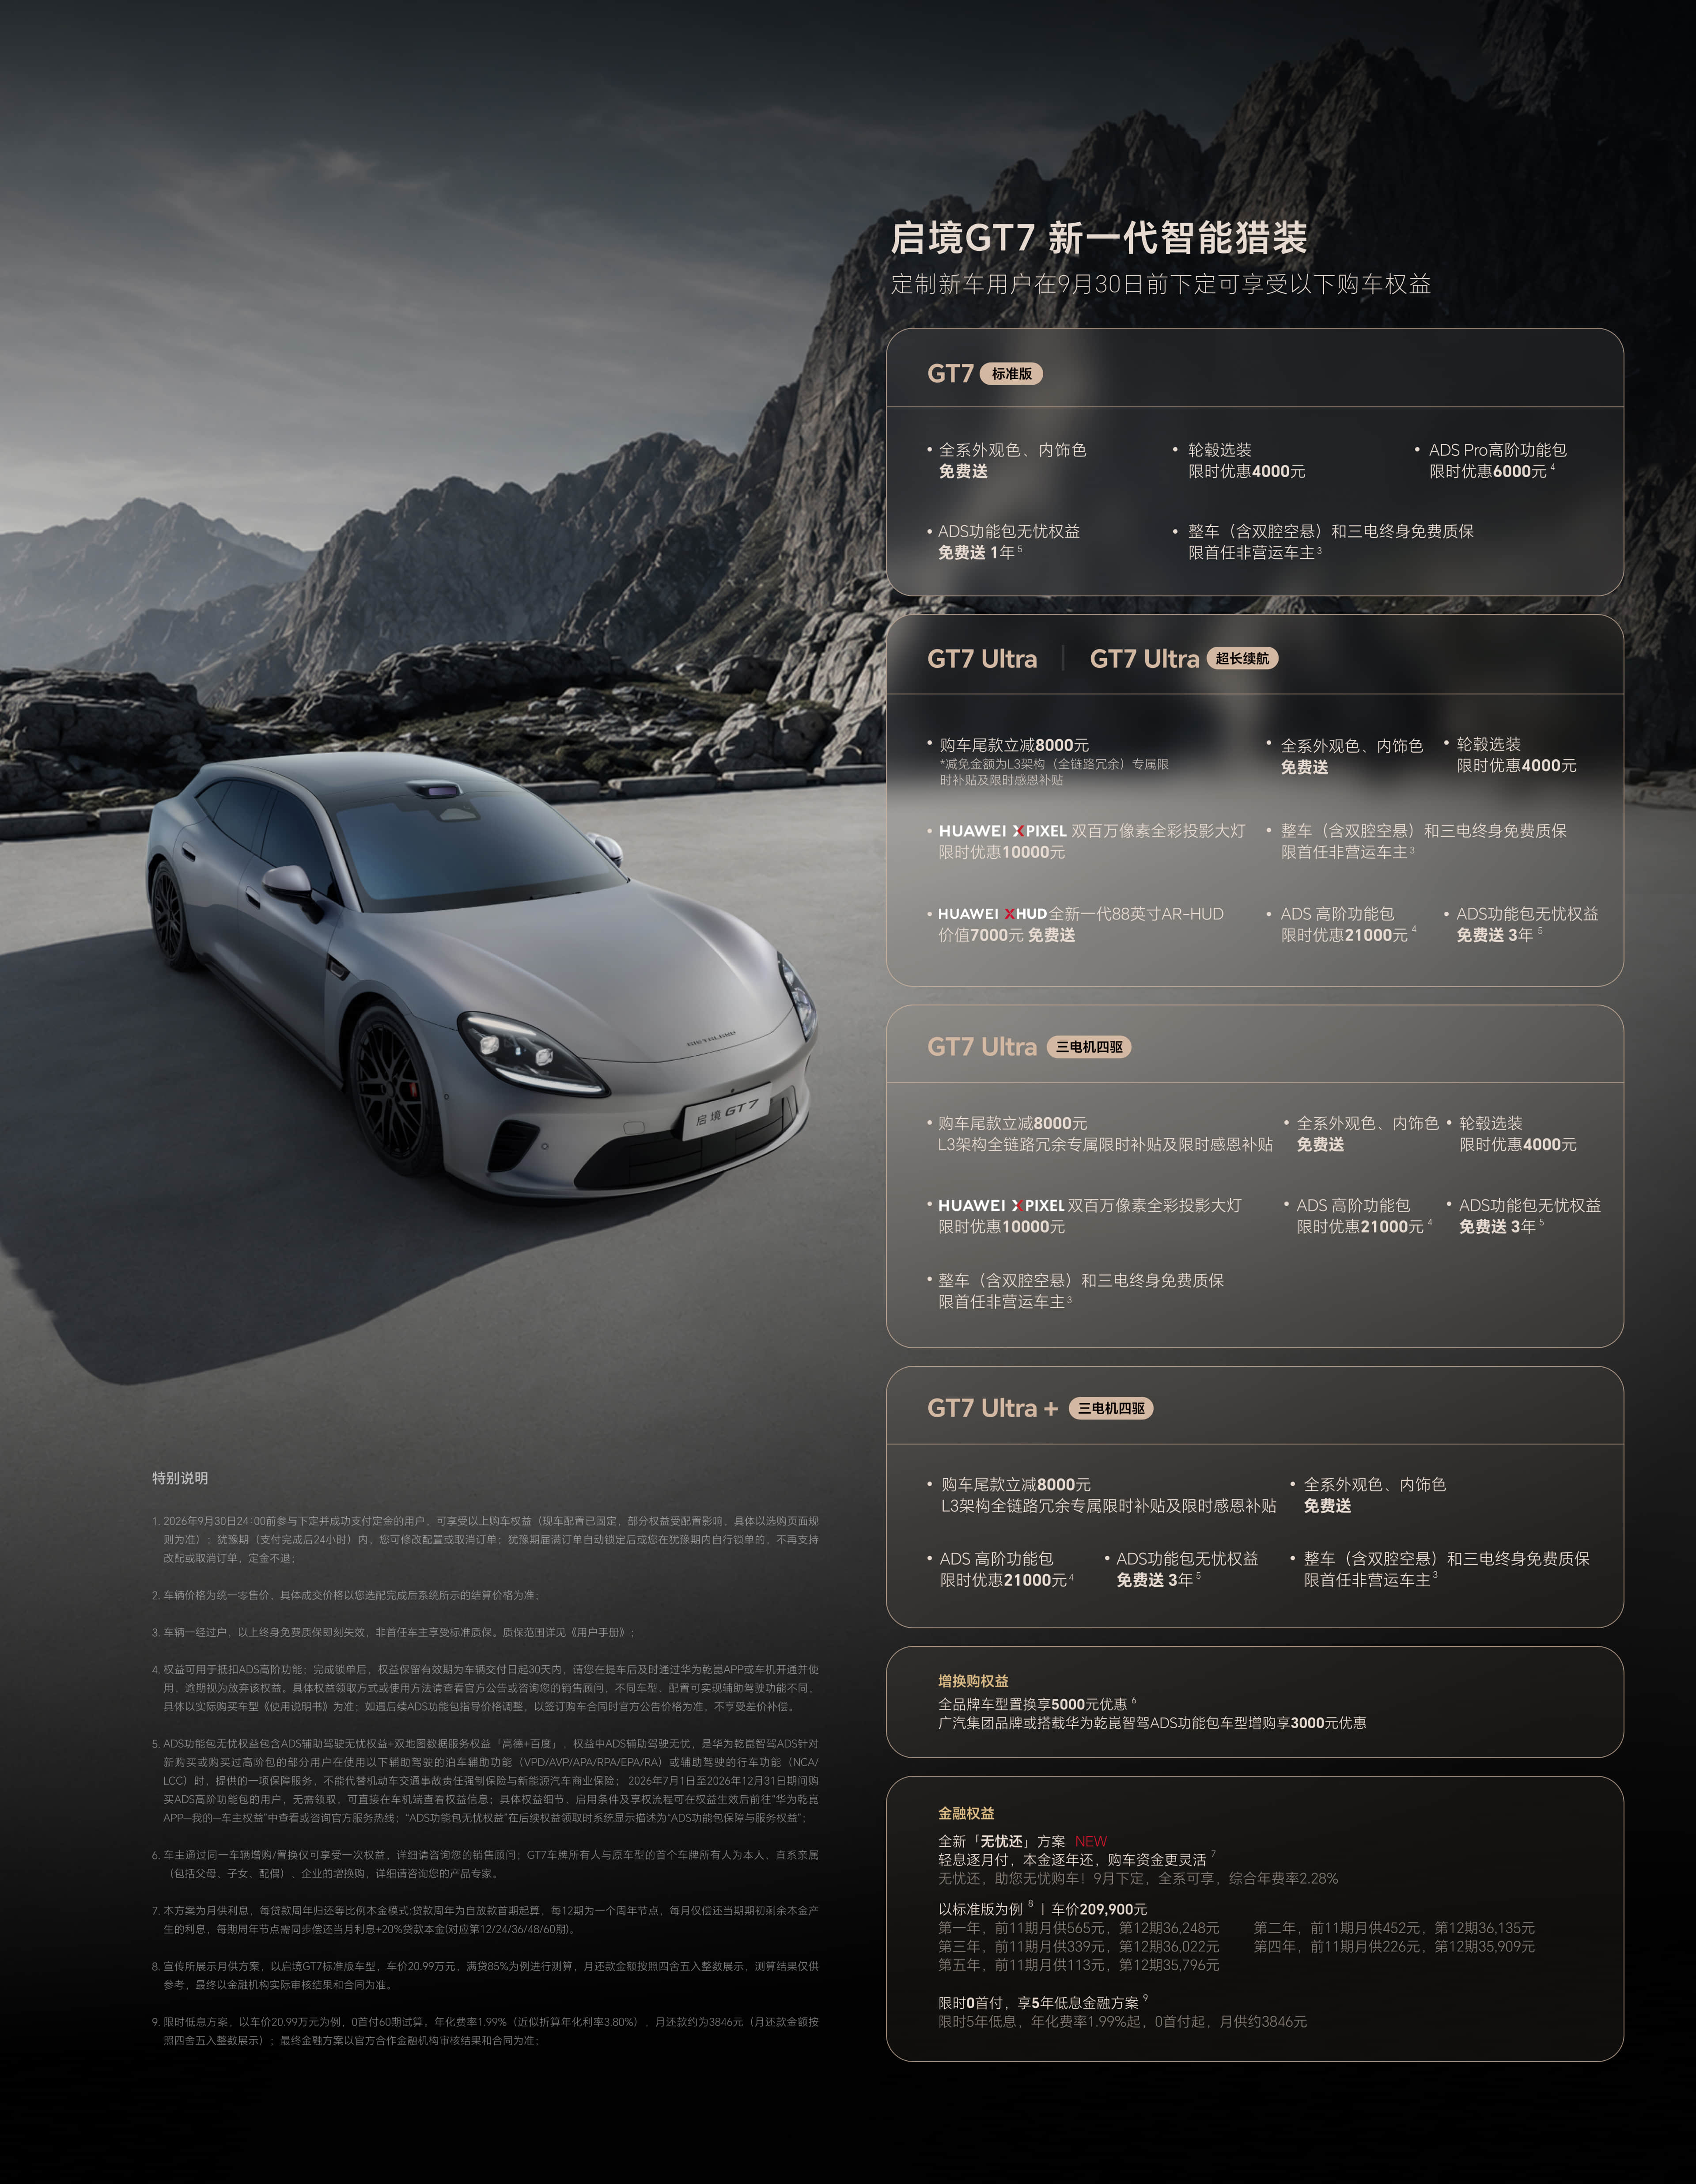Image resolution: width=1696 pixels, height=2184 pixels.
Task: Click the "金融权益" heading
Action: click(966, 1813)
